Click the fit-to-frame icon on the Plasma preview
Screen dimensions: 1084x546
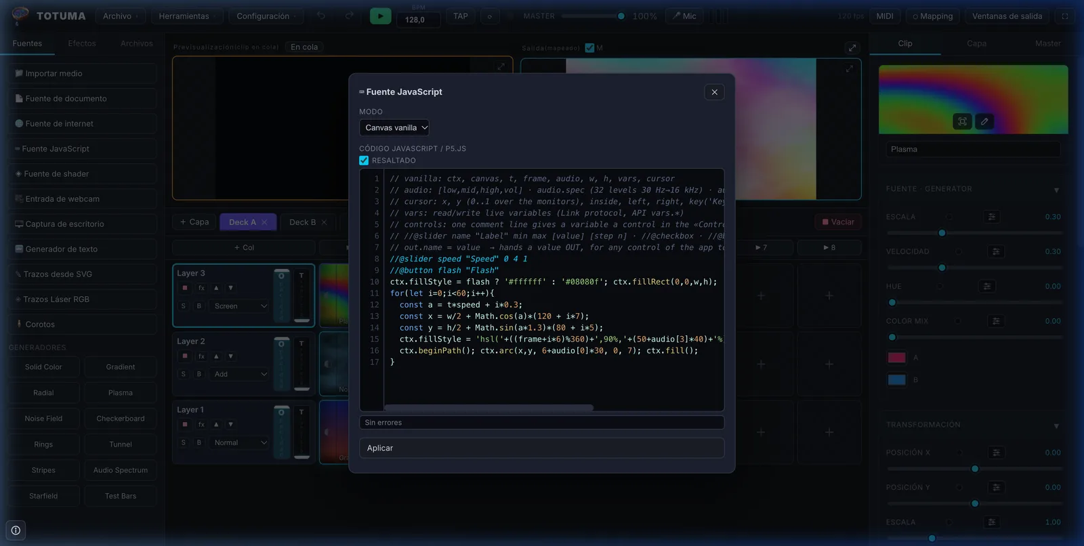962,121
